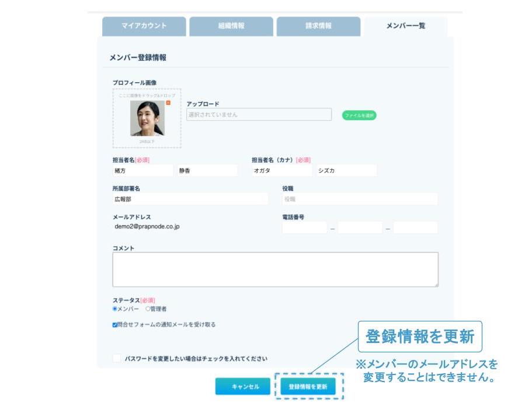
Task: Click the キャンセル button
Action: 242,387
